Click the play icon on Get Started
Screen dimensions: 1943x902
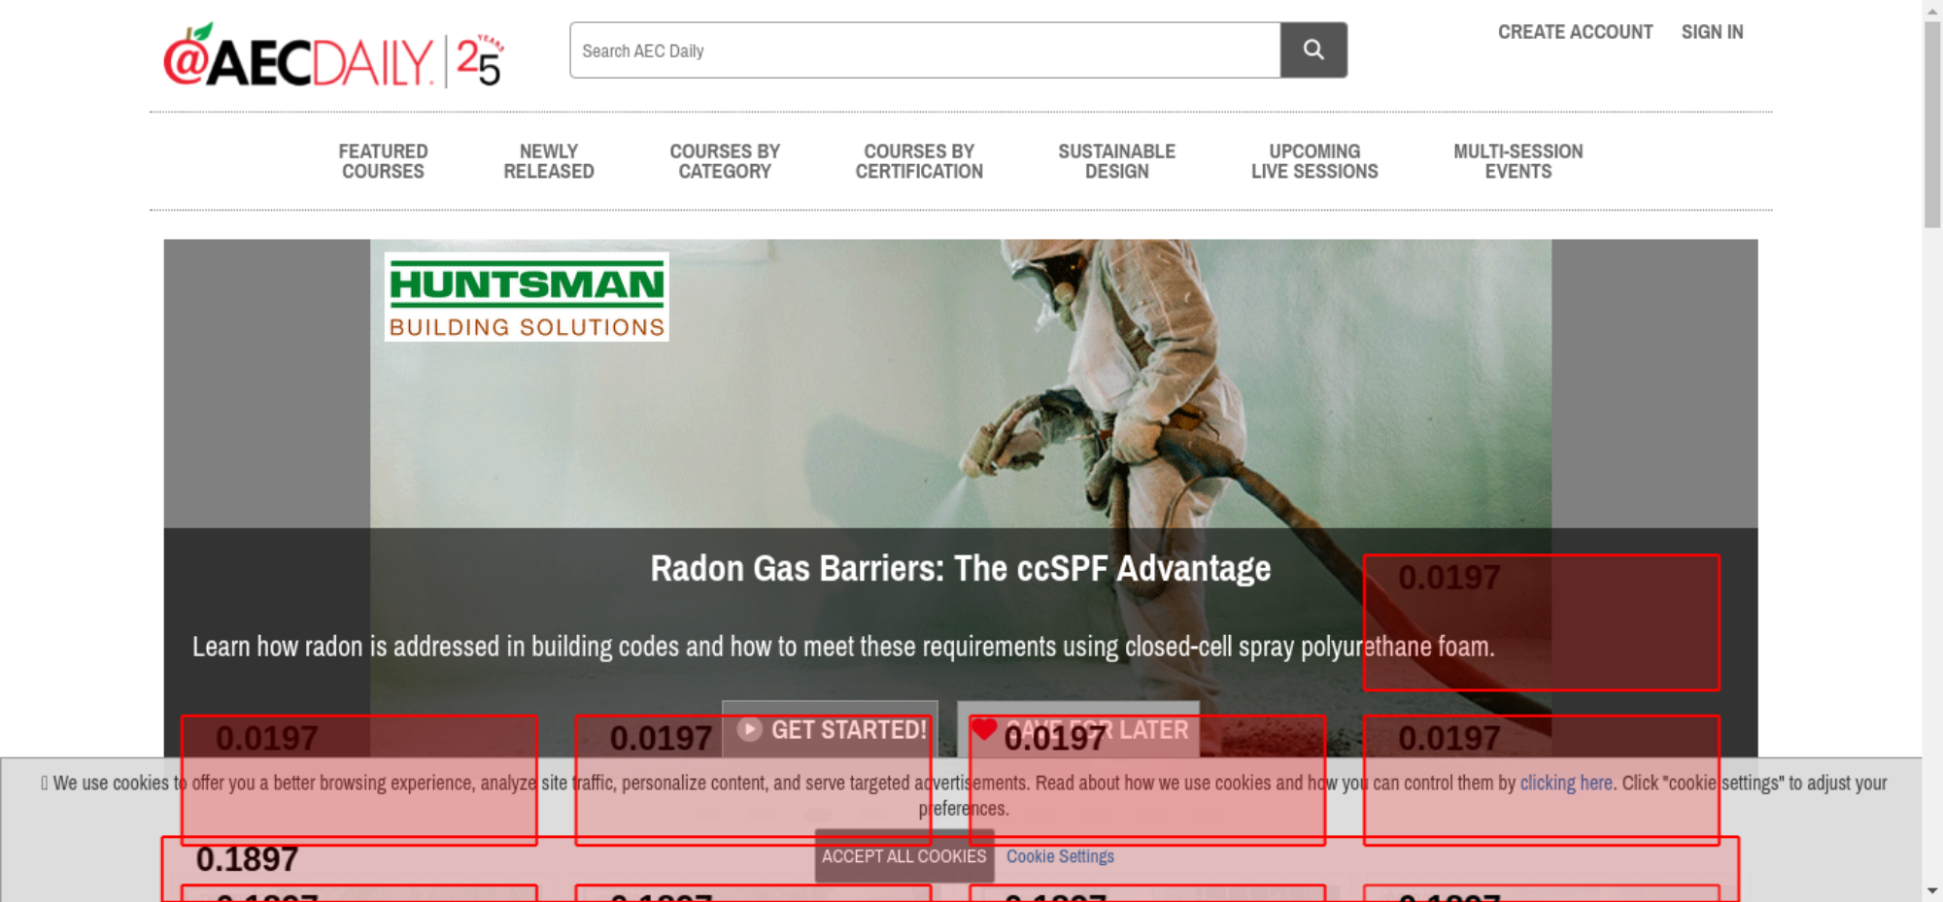click(x=749, y=729)
